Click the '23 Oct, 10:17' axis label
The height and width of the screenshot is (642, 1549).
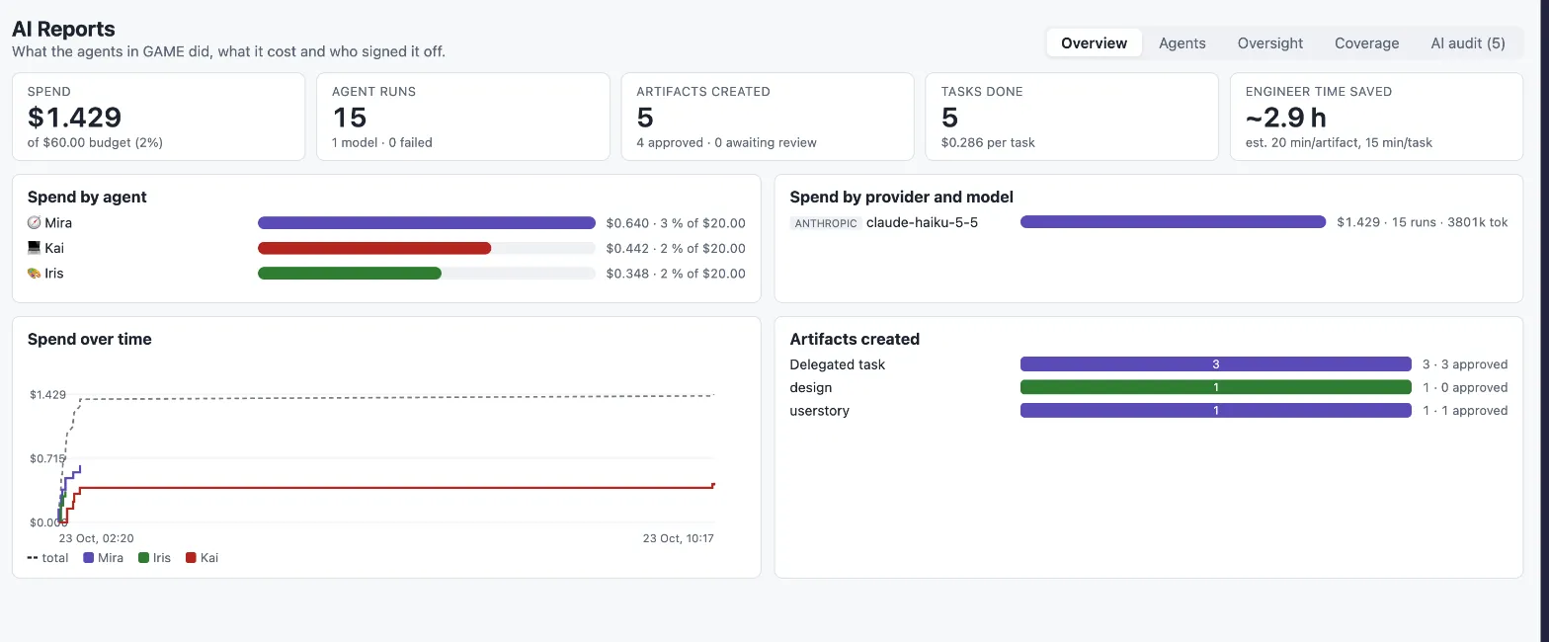[678, 538]
